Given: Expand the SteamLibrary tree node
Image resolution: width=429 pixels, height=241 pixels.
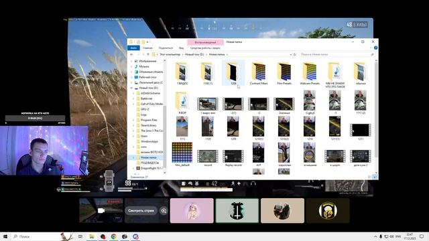Looking at the screenshot, I should (133, 125).
